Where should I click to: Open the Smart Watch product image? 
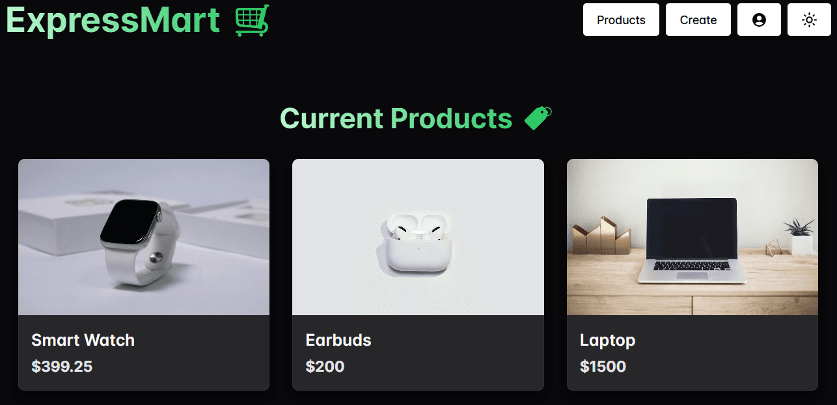pos(144,237)
